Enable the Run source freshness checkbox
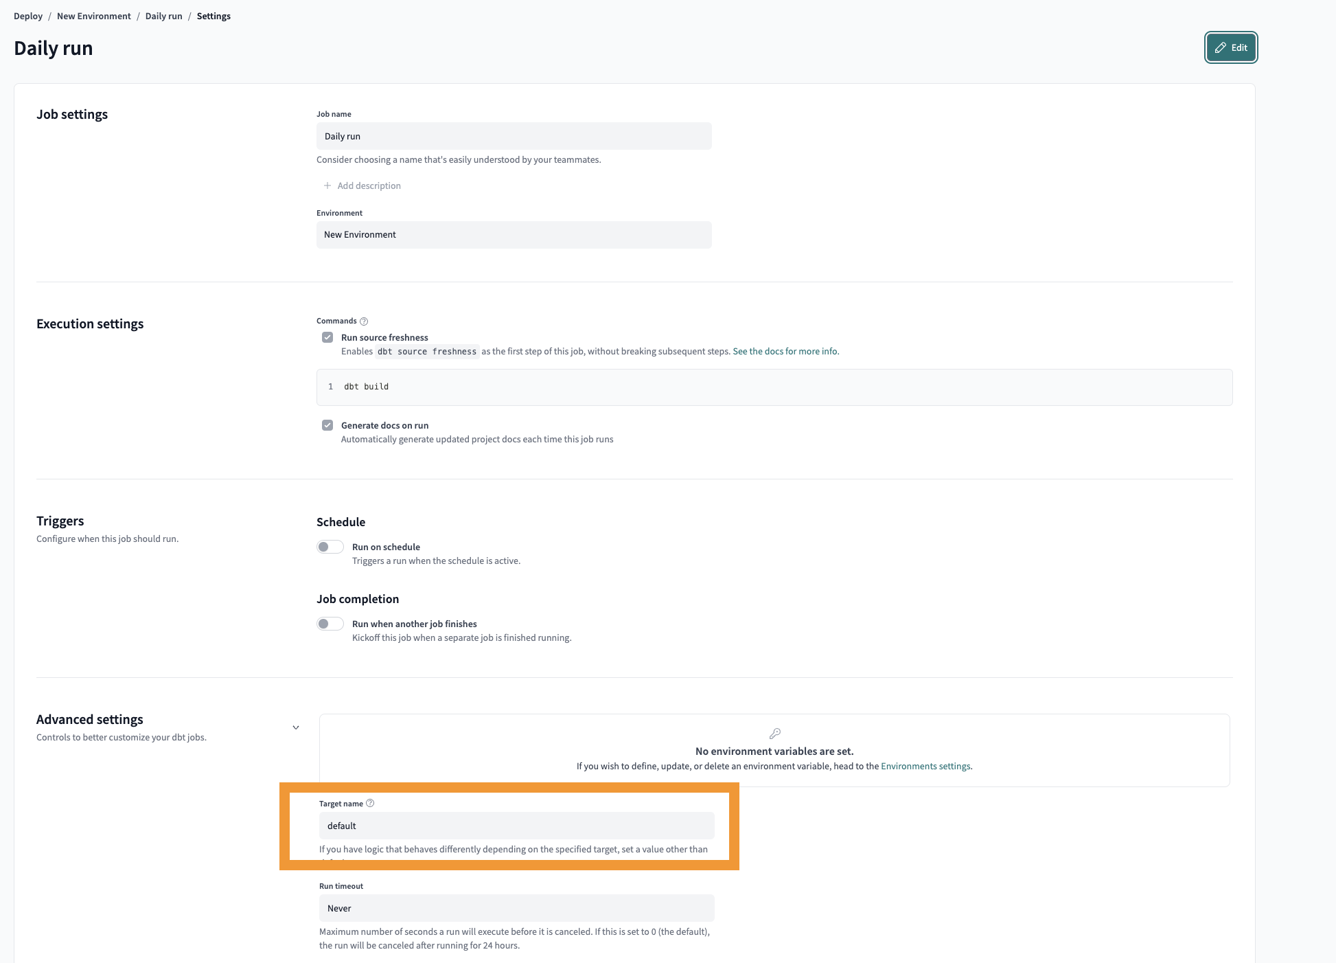The height and width of the screenshot is (963, 1336). point(327,337)
